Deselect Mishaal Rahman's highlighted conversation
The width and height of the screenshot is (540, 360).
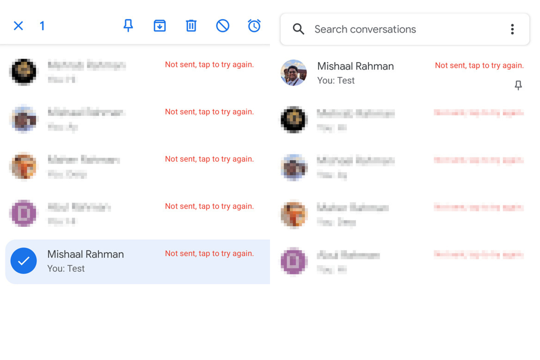point(23,261)
